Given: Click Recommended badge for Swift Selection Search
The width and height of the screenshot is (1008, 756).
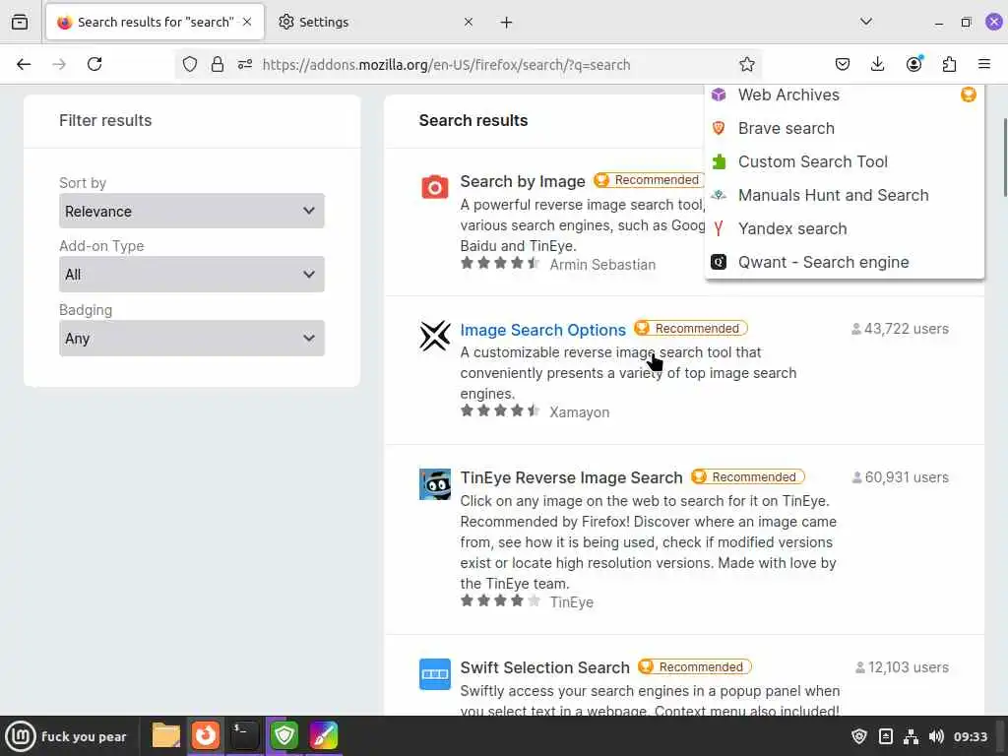Looking at the screenshot, I should click(694, 666).
